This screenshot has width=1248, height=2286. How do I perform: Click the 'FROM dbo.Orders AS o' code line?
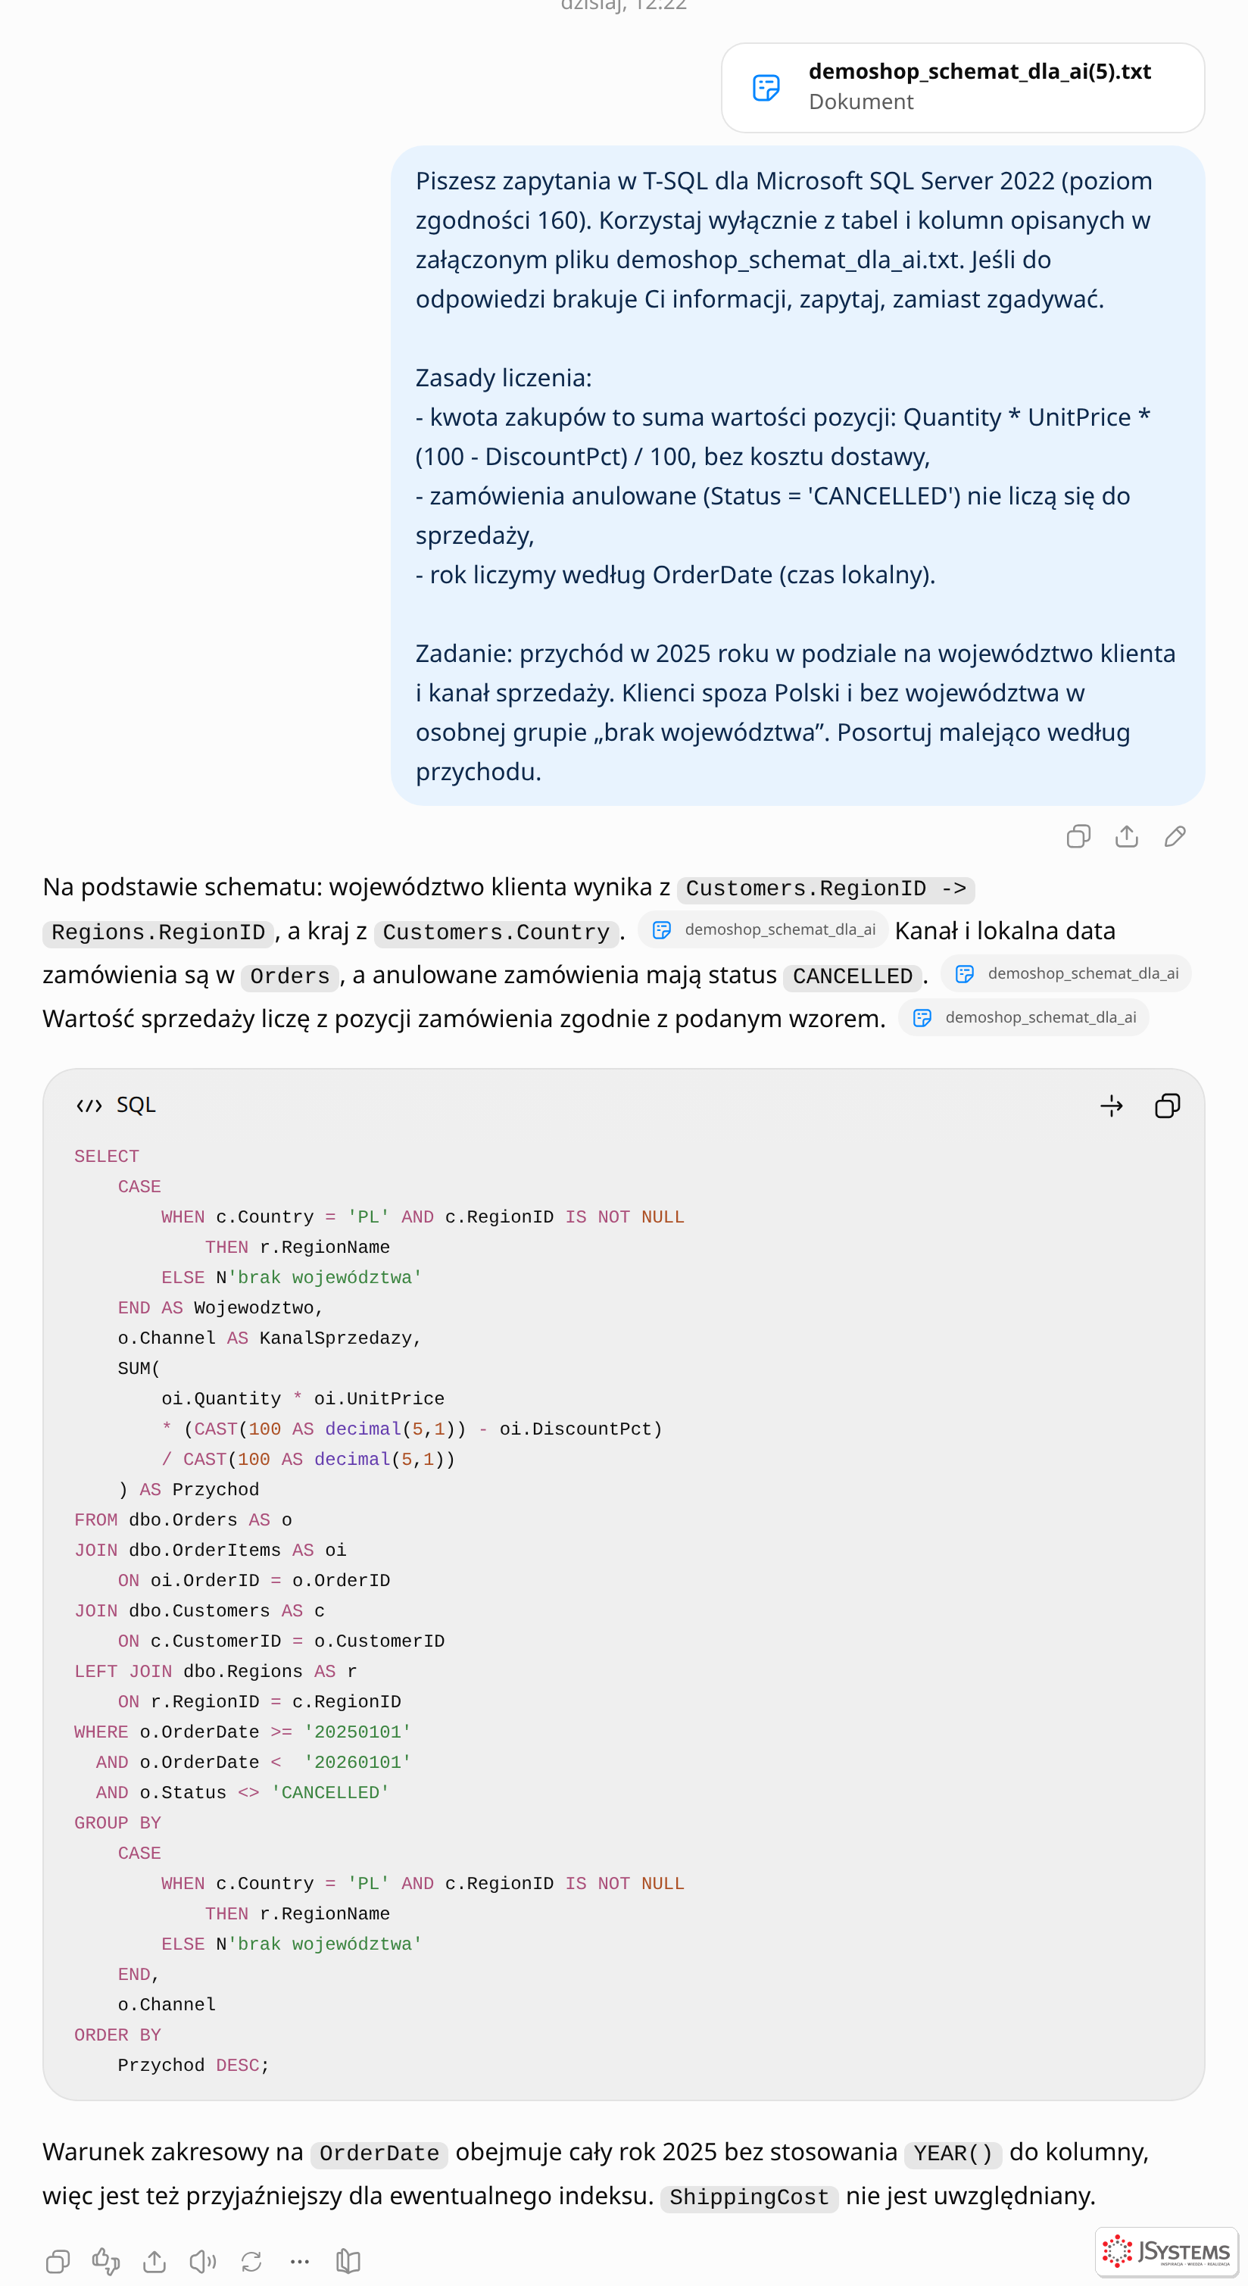pyautogui.click(x=183, y=1519)
